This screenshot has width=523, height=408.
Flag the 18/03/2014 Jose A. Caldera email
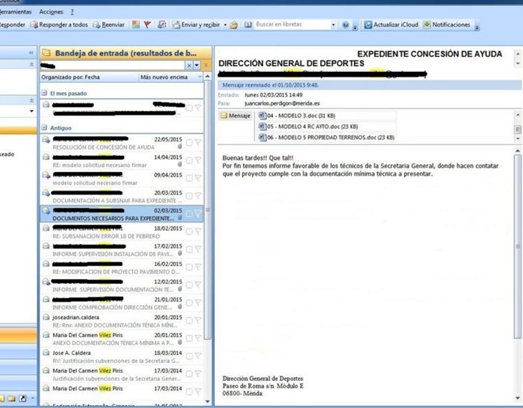point(198,356)
